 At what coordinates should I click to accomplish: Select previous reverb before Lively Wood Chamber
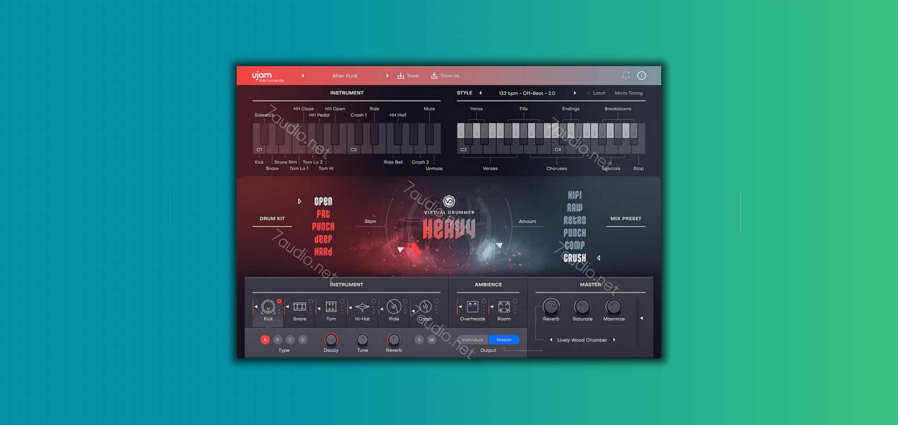(x=551, y=340)
